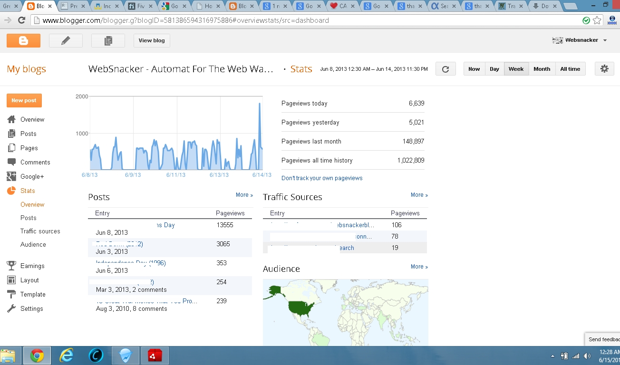The width and height of the screenshot is (620, 365).
Task: Open the Overview sub-item under Stats
Action: [x=32, y=204]
